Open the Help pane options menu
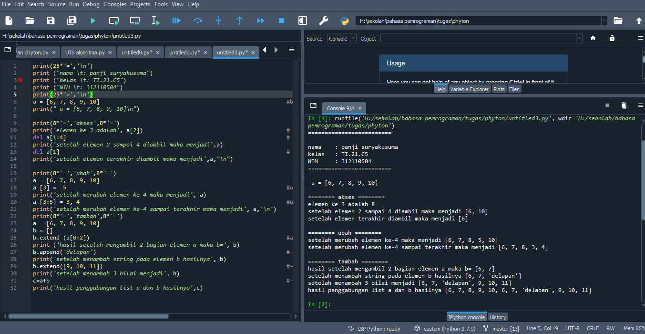This screenshot has height=334, width=645. 640,38
